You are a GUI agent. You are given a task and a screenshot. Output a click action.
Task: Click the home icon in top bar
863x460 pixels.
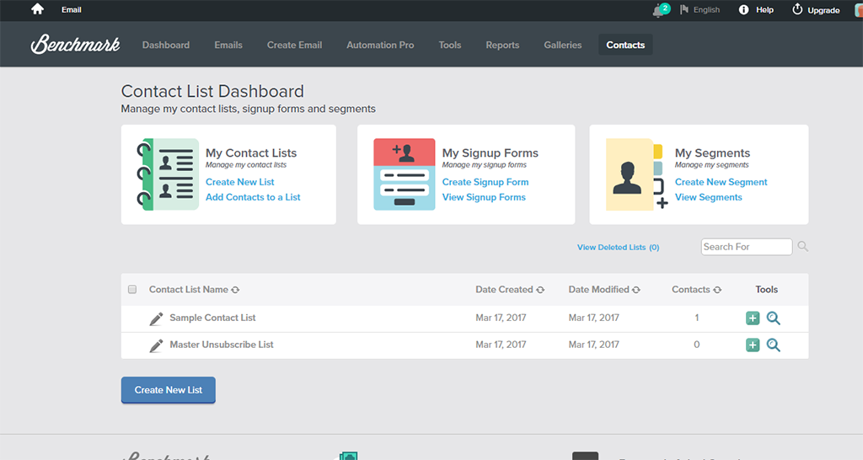click(37, 9)
